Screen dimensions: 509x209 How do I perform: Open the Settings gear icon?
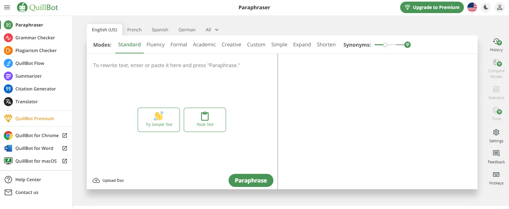(x=496, y=132)
